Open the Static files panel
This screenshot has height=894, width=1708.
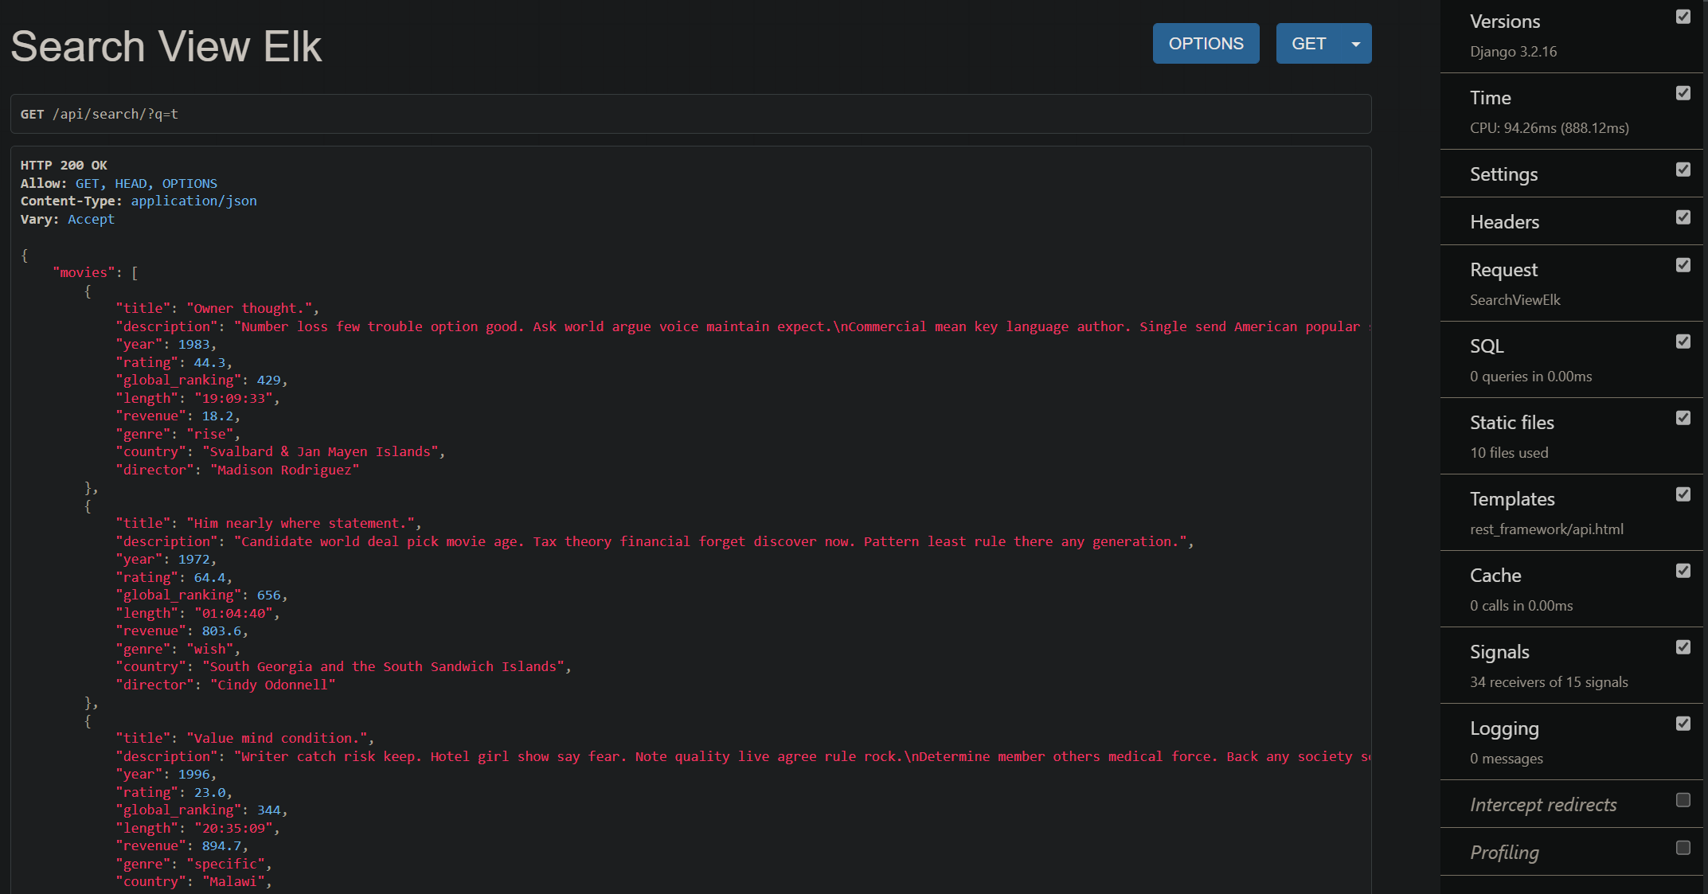click(x=1511, y=423)
